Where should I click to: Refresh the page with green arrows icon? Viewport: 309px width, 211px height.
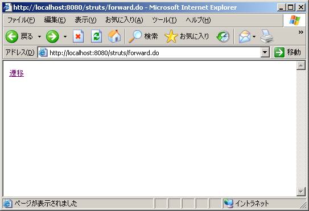pyautogui.click(x=96, y=36)
